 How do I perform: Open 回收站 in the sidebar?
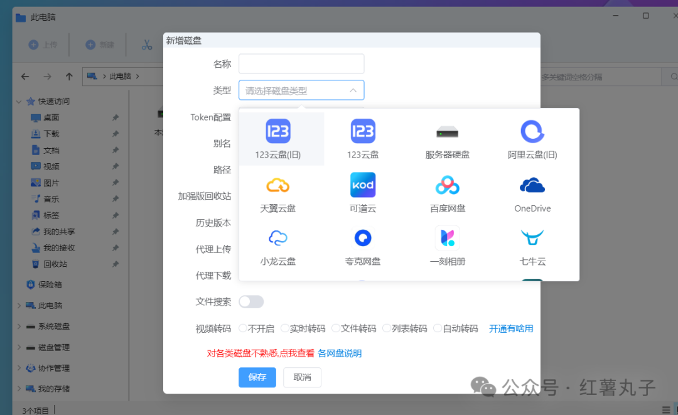point(50,264)
